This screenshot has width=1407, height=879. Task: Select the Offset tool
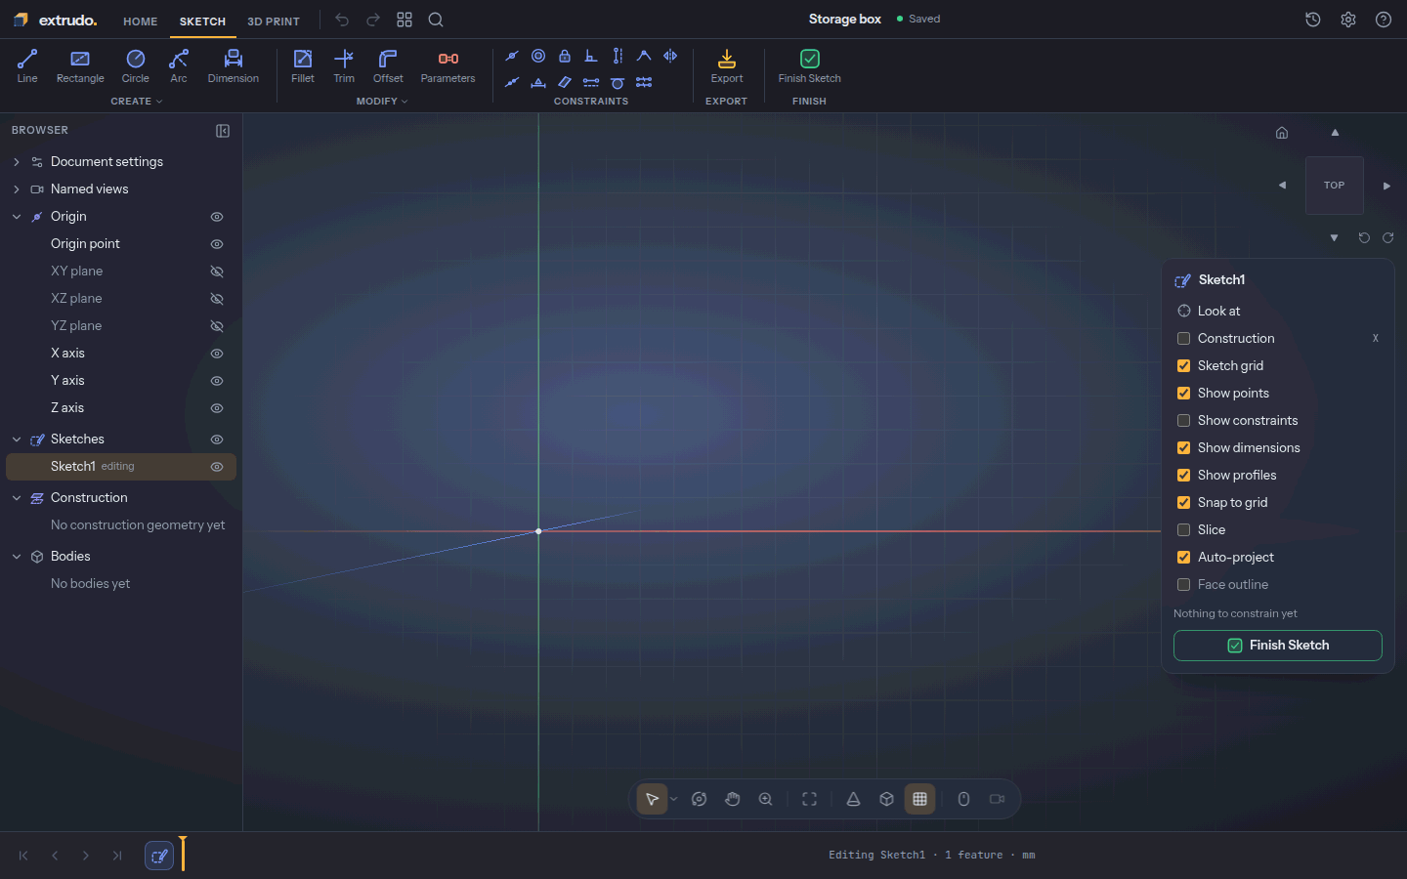[388, 66]
